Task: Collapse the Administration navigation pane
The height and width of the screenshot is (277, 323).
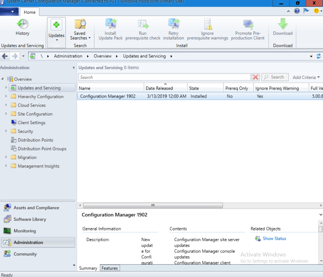Action: point(74,67)
